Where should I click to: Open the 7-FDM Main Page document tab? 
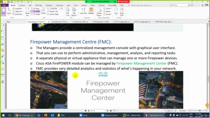[x=163, y=22]
